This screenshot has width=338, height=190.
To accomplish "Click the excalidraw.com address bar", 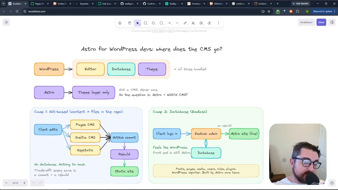I will coord(143,11).
